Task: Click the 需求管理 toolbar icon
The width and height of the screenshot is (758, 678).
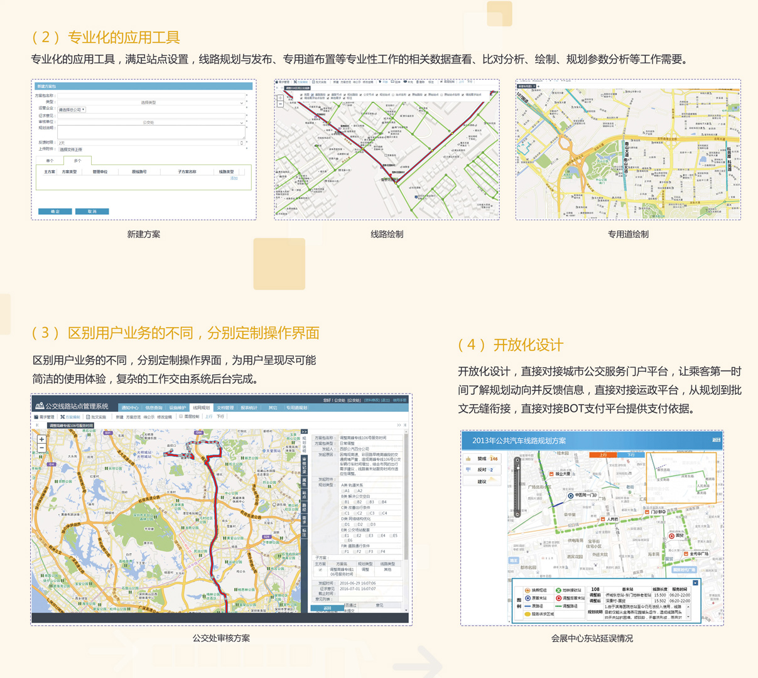Action: pos(36,417)
